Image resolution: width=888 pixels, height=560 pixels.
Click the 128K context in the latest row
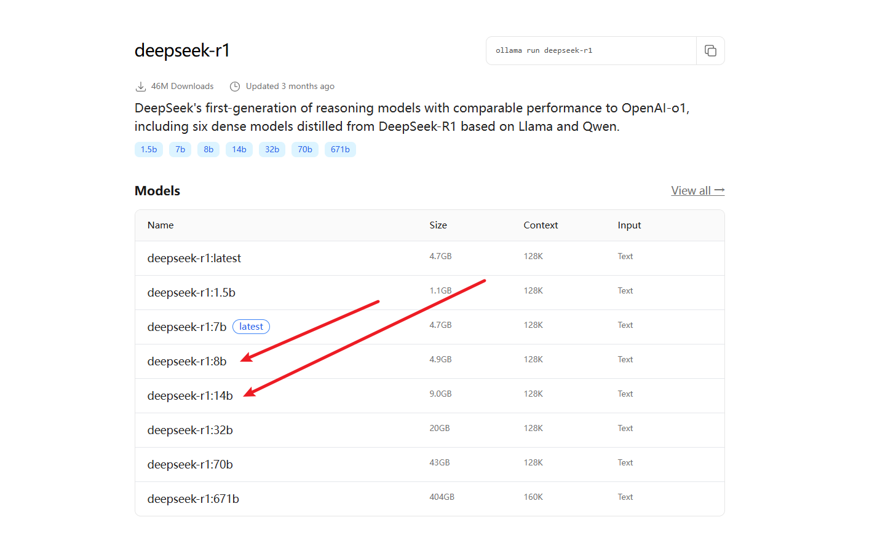point(533,256)
